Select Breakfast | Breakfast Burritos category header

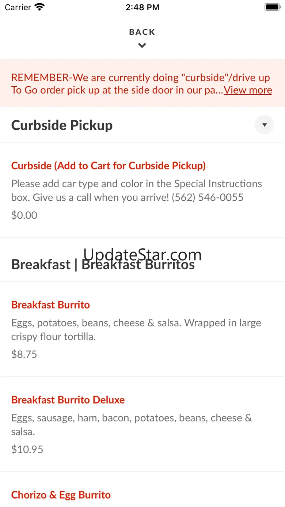tap(103, 264)
